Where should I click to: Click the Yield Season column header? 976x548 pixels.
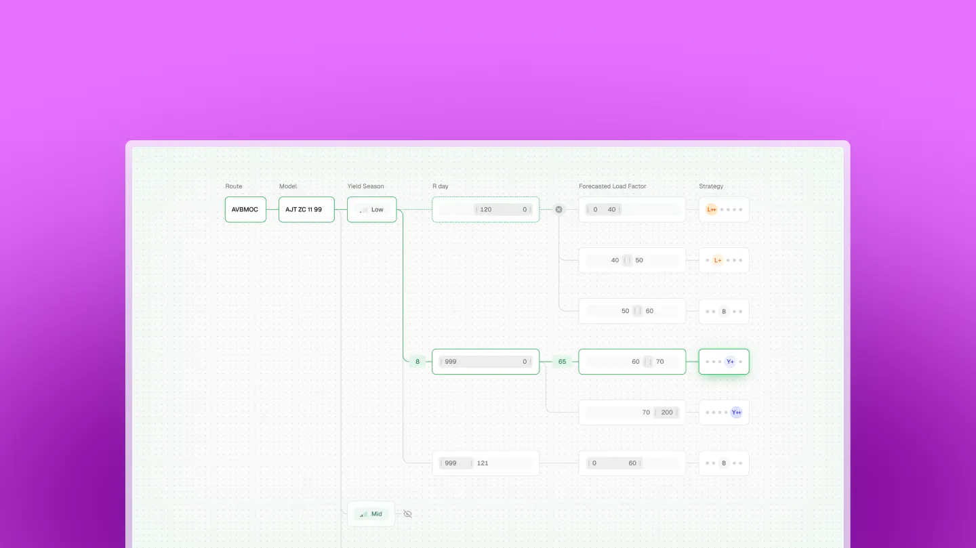pyautogui.click(x=366, y=186)
